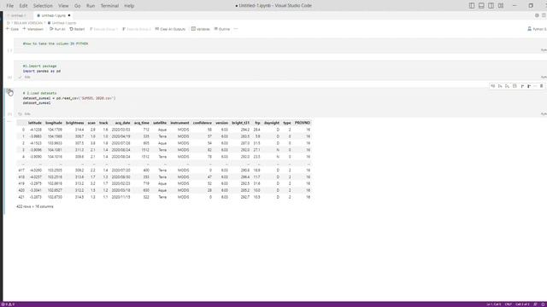Toggle secondary side bar layout icon

tap(491, 6)
